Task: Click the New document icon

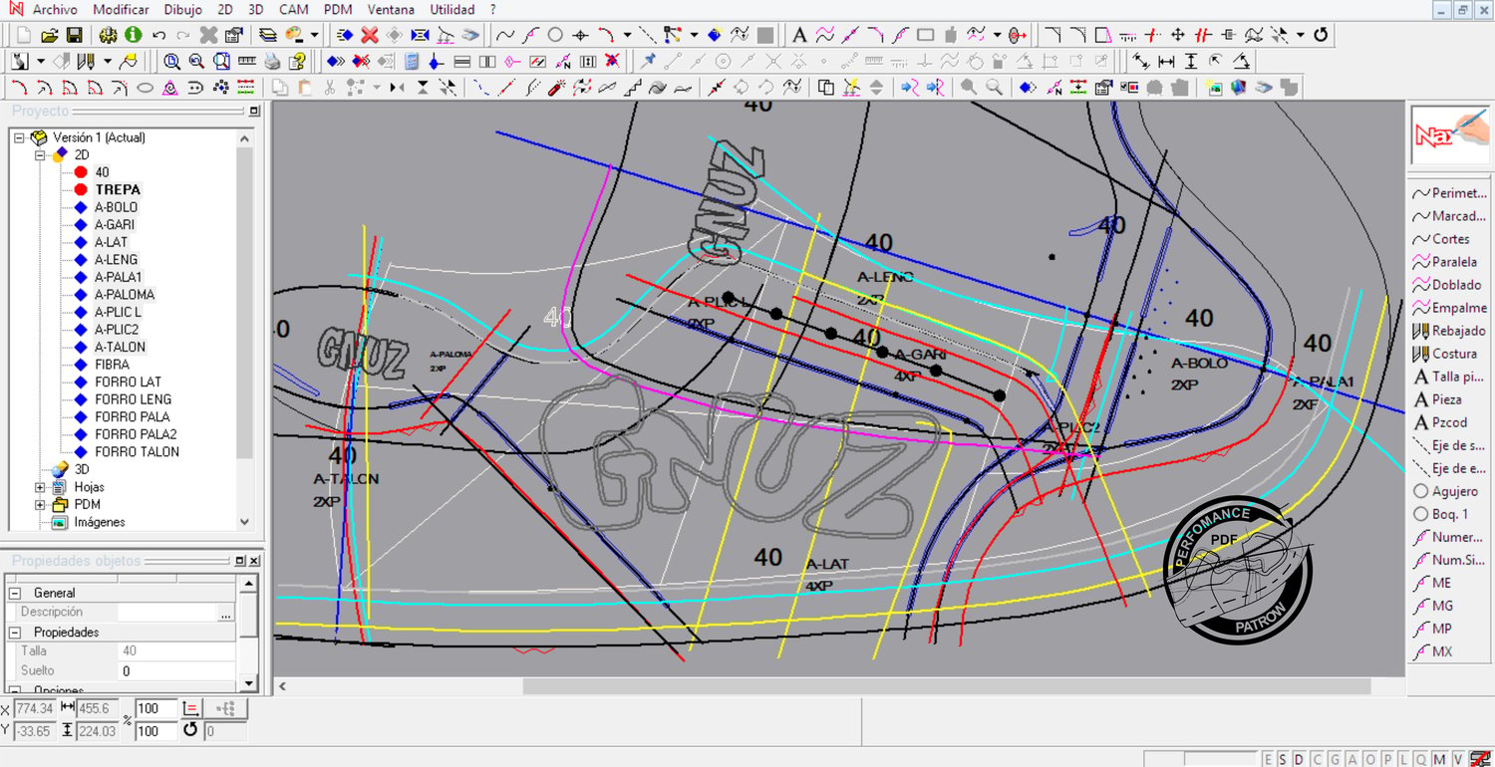Action: [24, 35]
